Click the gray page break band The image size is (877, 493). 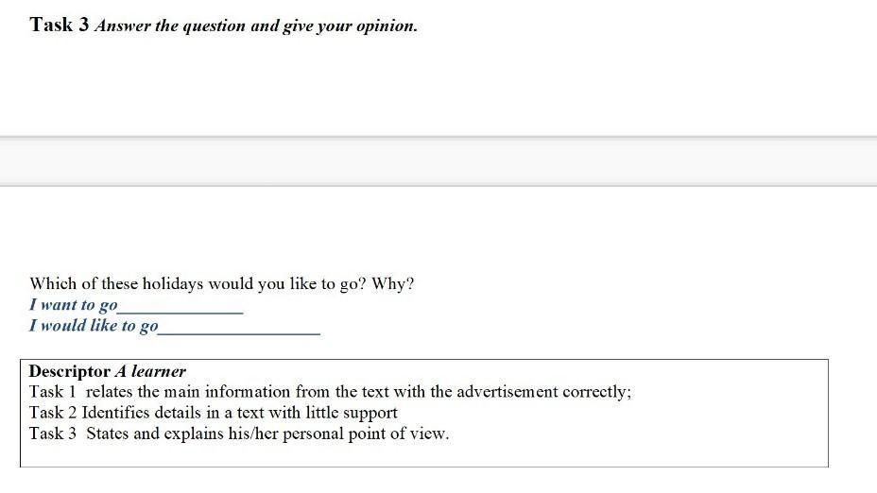(438, 161)
